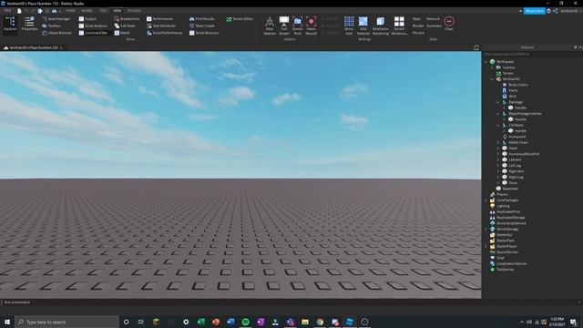Switch to the TEST ribbon tab
Screen dimensions: 583x328
pos(103,11)
